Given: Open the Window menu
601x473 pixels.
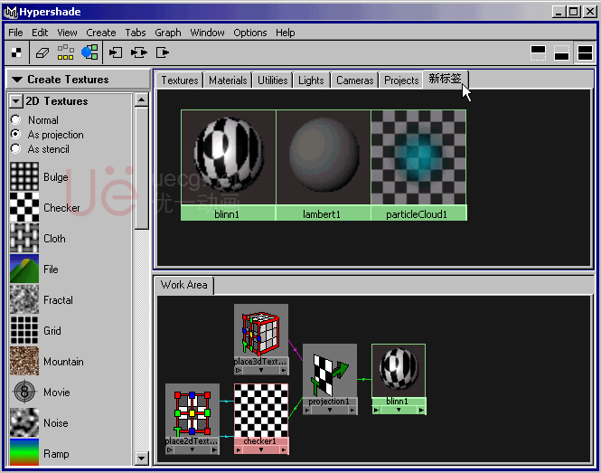Looking at the screenshot, I should click(207, 33).
